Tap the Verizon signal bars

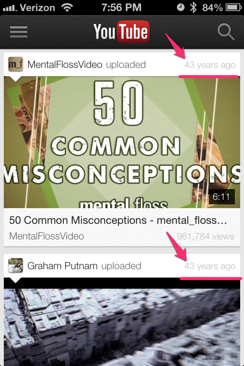[x=10, y=8]
